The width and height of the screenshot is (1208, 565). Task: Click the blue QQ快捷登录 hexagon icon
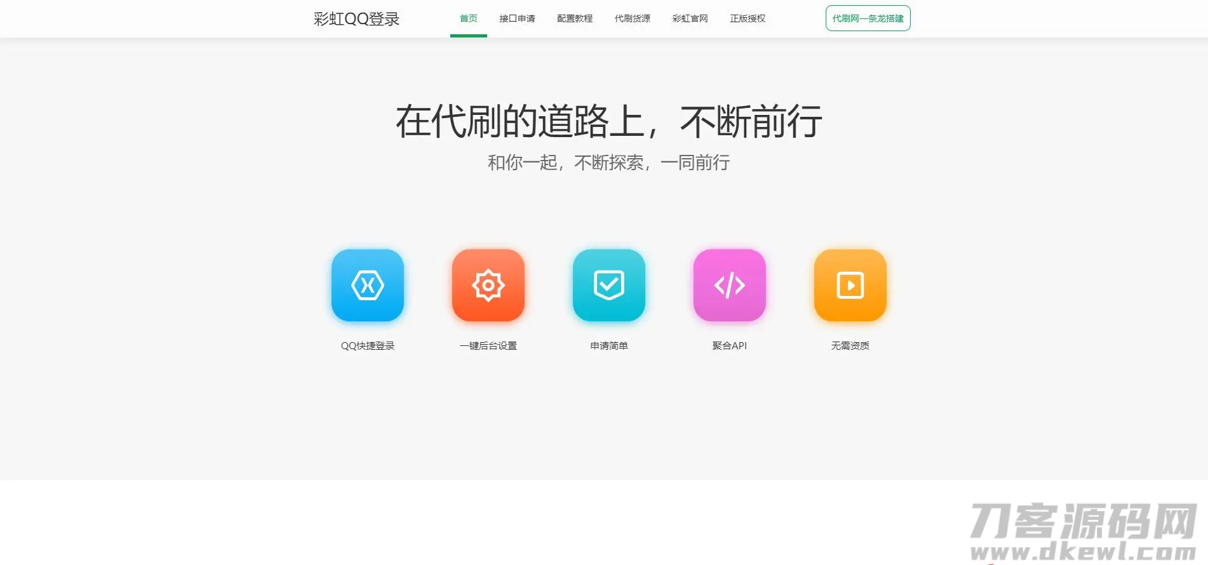368,285
